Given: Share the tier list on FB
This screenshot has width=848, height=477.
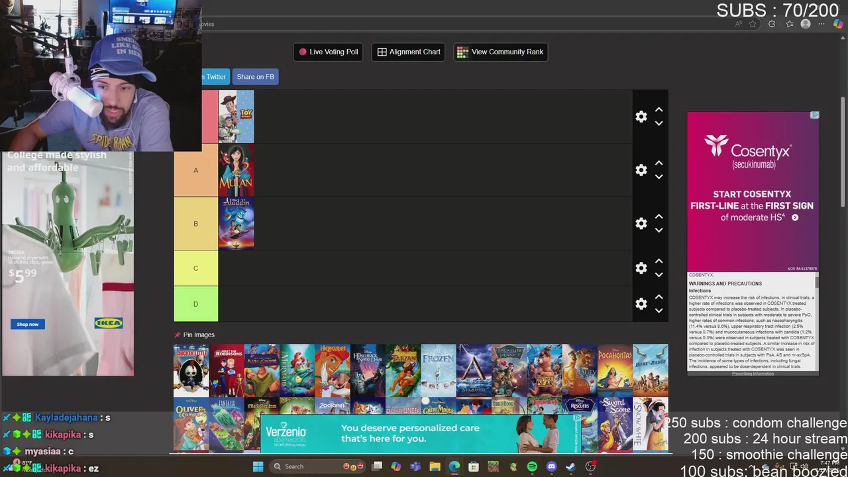Looking at the screenshot, I should tap(255, 77).
